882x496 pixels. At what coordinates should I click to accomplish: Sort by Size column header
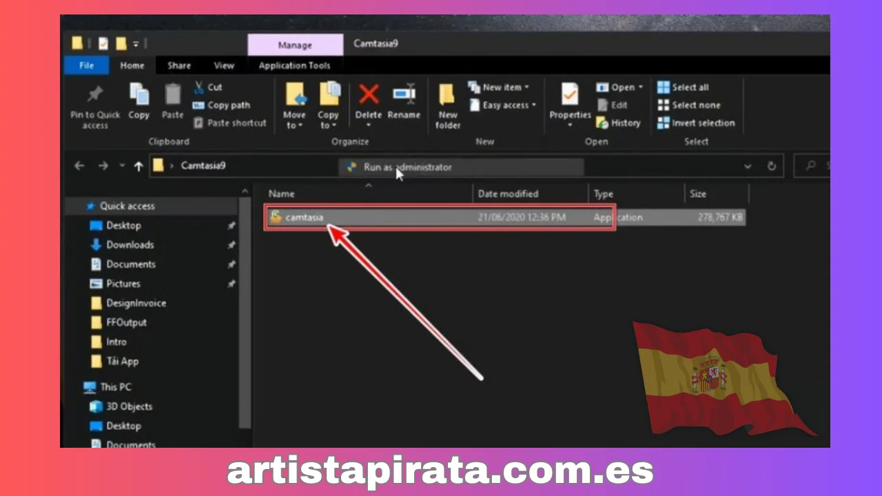[x=698, y=194]
